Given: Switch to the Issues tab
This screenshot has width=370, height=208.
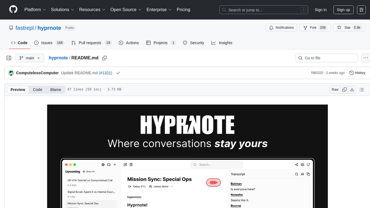Looking at the screenshot, I should click(x=49, y=43).
